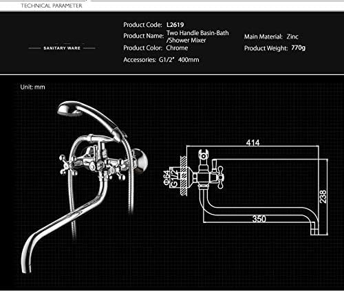Click the chrome faucet product photo

(85, 187)
